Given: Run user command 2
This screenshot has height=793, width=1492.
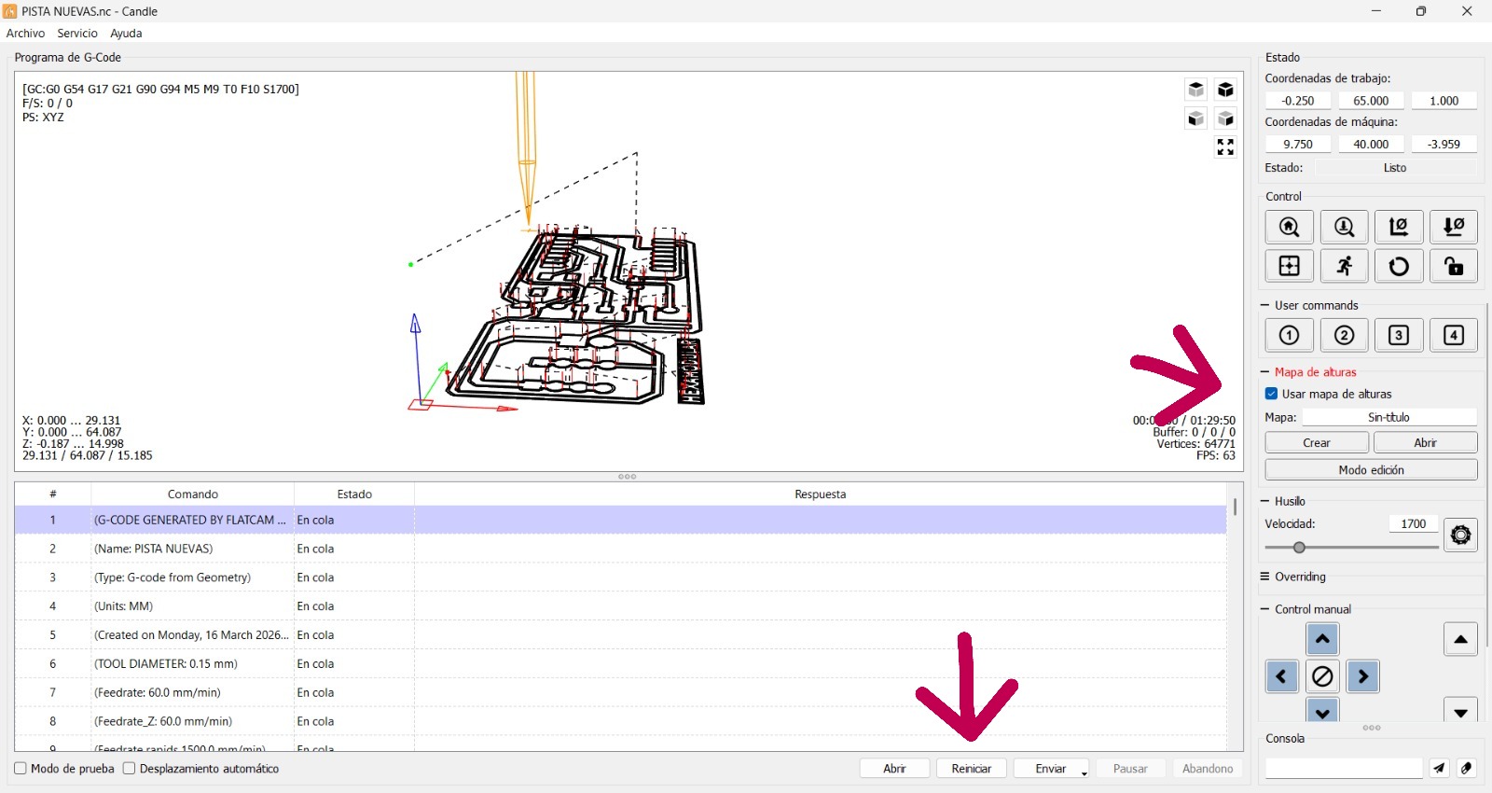Looking at the screenshot, I should click(1344, 335).
